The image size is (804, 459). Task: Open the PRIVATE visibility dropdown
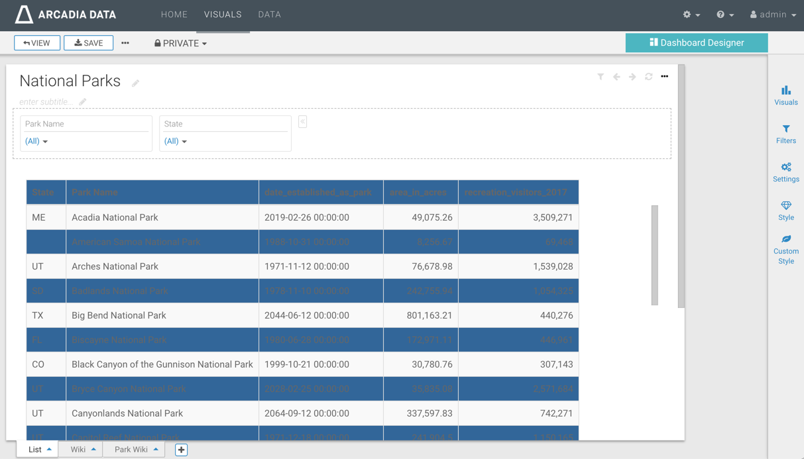coord(180,43)
